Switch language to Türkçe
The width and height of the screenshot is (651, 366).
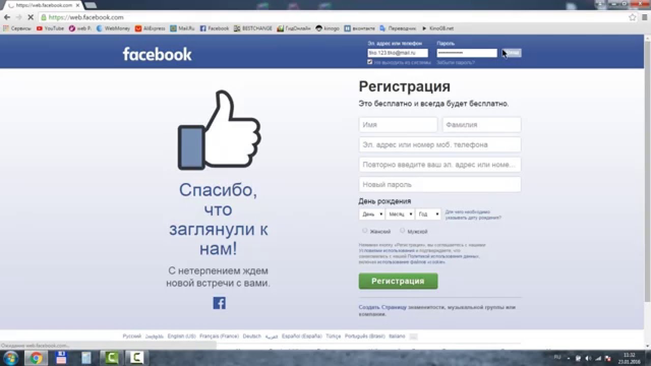333,337
